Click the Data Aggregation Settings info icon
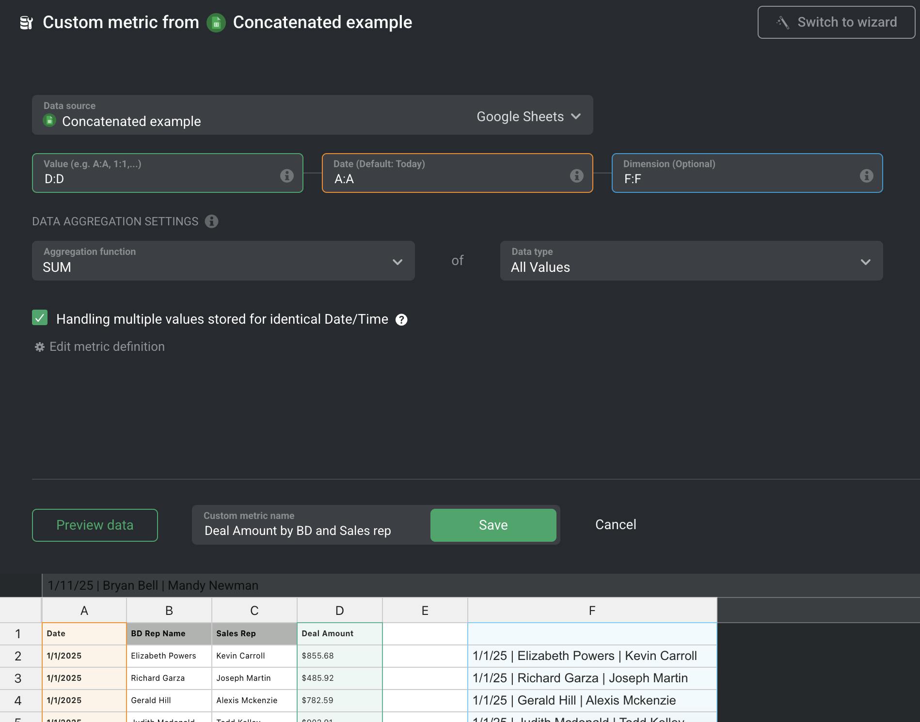This screenshot has height=722, width=920. click(x=211, y=221)
